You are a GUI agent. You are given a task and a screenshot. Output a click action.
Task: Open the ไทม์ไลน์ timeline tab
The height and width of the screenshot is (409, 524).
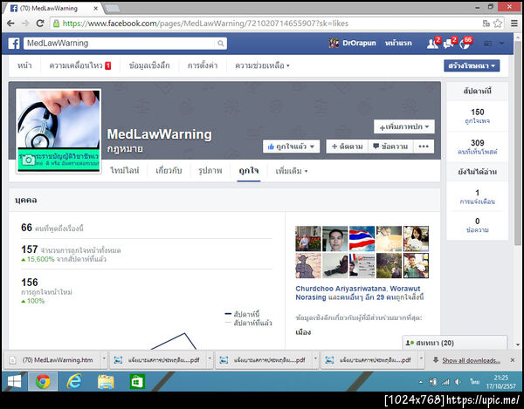125,170
